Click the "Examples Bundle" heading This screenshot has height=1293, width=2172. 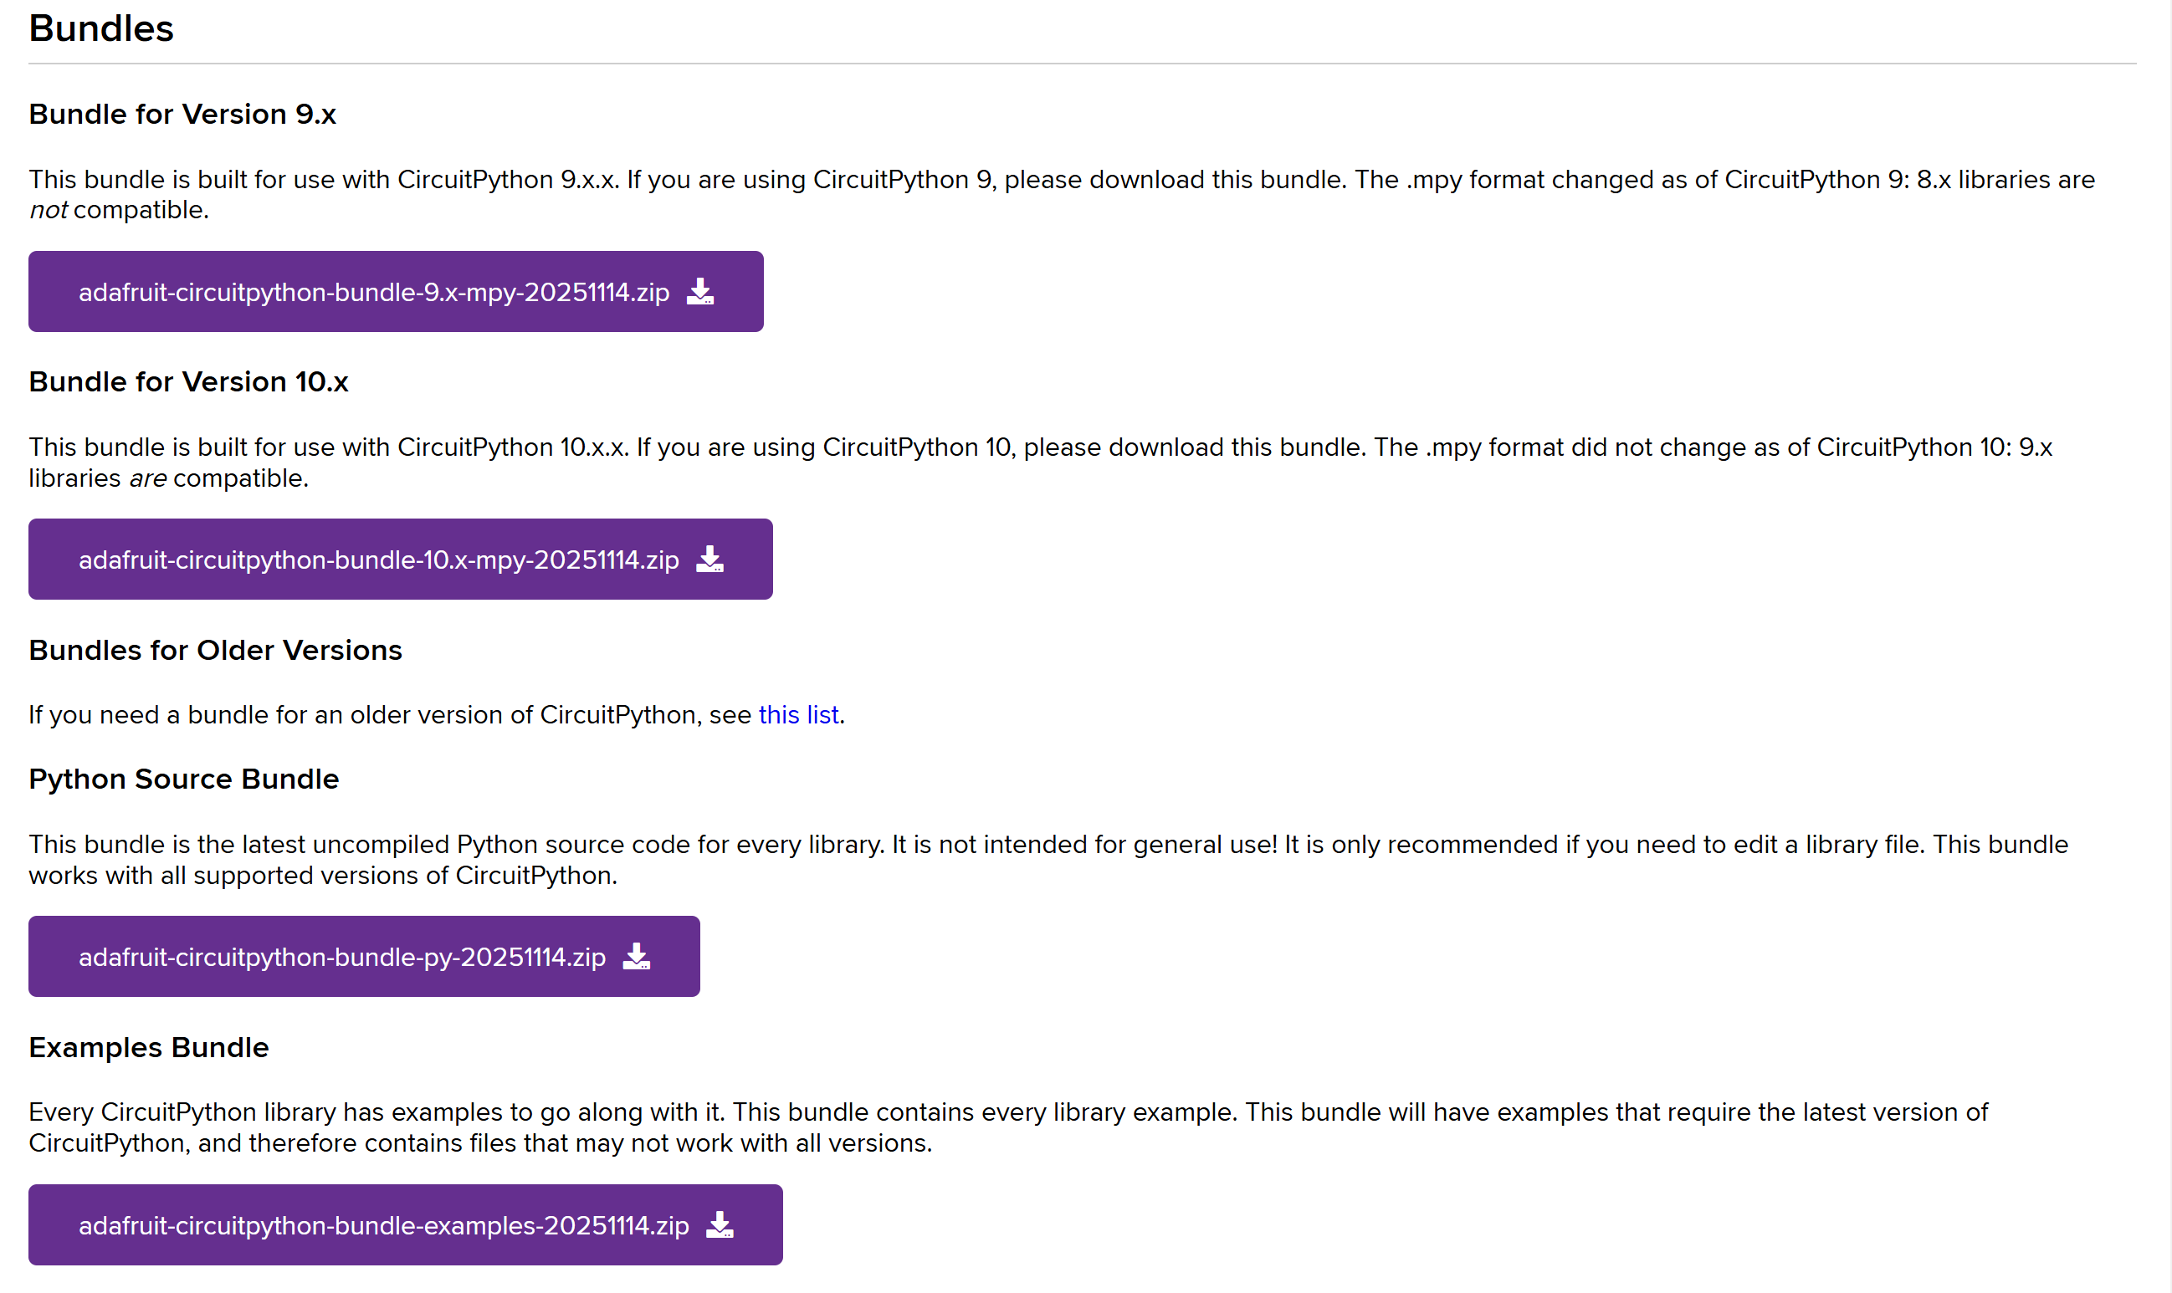(148, 1047)
